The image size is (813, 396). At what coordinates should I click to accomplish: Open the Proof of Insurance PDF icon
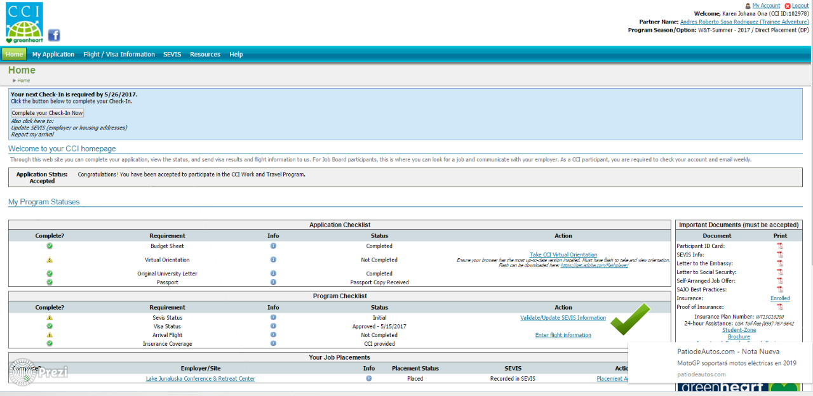[780, 307]
